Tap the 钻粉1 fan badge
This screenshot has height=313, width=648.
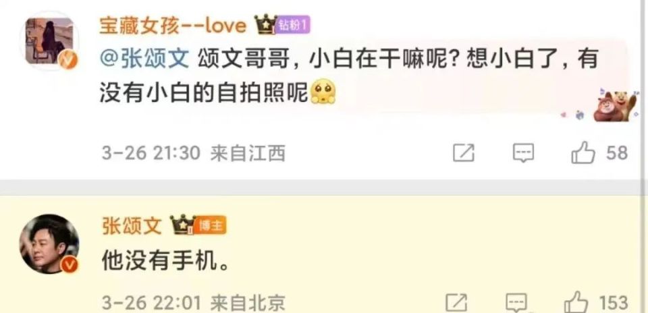[x=294, y=26]
